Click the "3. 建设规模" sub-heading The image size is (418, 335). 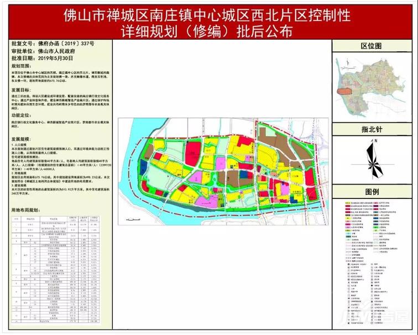(x=18, y=185)
